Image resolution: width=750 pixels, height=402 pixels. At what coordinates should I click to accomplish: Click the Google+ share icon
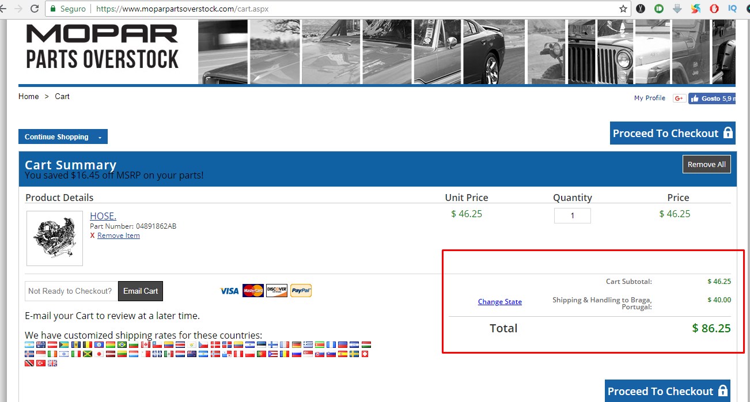pos(679,98)
